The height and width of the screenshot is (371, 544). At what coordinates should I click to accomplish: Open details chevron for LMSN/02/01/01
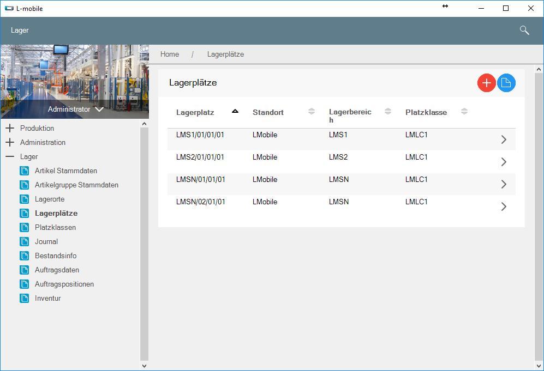504,206
